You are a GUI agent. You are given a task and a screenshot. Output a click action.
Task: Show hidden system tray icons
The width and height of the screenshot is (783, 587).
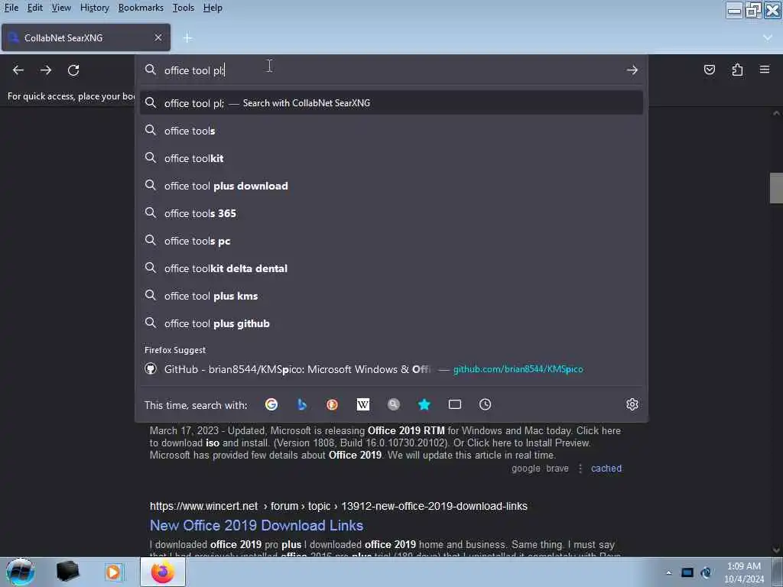668,572
